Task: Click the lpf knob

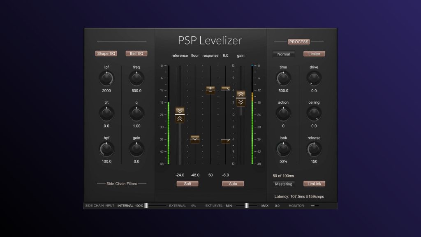Action: click(x=106, y=79)
